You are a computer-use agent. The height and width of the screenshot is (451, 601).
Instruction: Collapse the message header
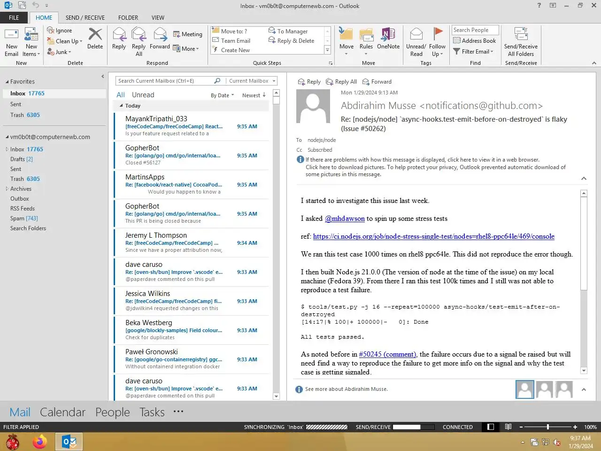pos(584,179)
